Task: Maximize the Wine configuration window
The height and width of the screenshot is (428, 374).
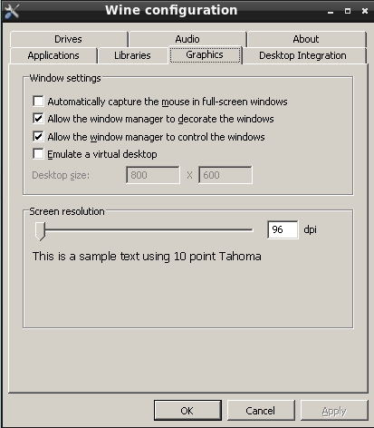Action: click(x=348, y=11)
